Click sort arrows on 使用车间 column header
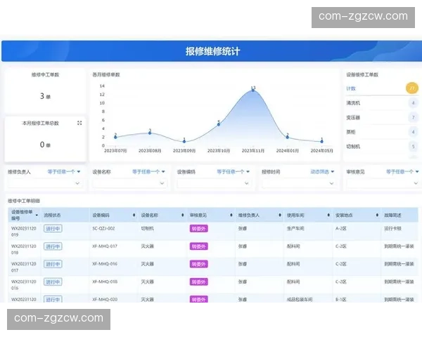 click(328, 216)
